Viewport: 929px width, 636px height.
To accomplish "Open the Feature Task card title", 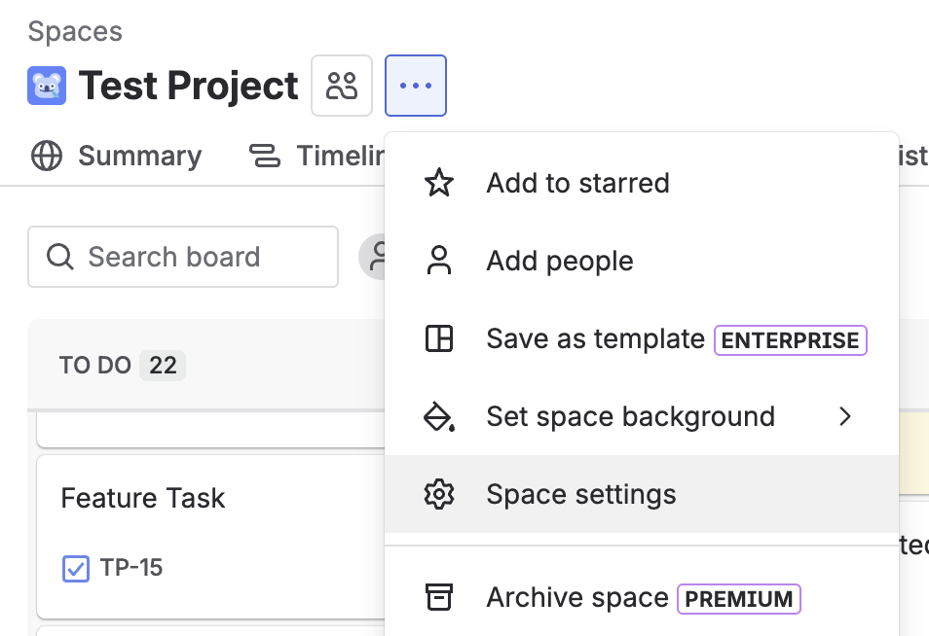I will click(x=143, y=498).
